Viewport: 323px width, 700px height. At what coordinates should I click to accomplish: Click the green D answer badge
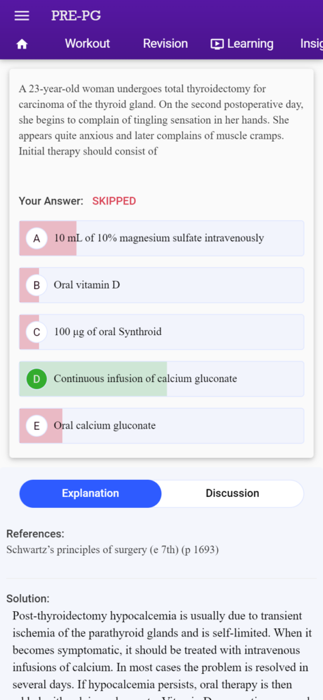pos(37,379)
